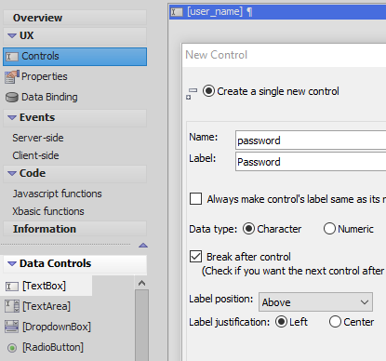386x361 pixels.
Task: Click the controls list scrollbar thumb
Action: click(141, 325)
